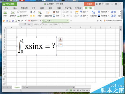
Task: Click the export to PDF icon
Action: (x=10, y=21)
